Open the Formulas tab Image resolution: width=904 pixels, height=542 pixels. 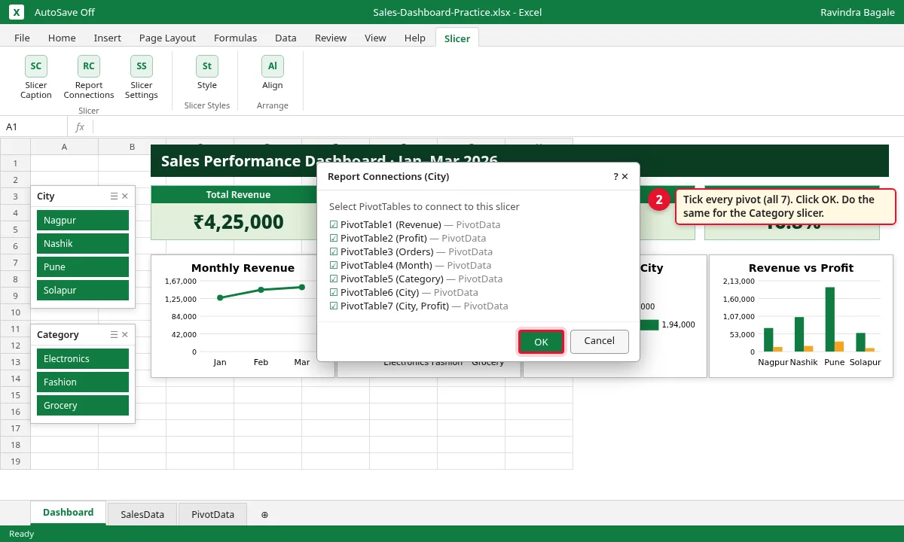[x=235, y=38]
